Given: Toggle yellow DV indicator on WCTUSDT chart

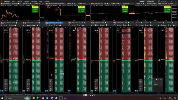Looking at the screenshot, I should [x=81, y=7].
